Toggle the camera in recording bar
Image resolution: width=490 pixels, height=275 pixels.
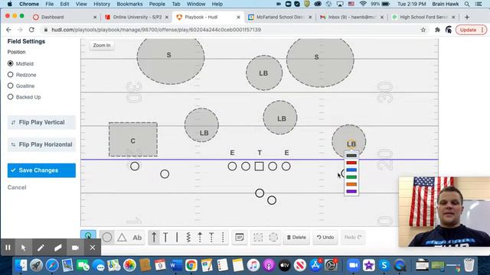[75, 247]
